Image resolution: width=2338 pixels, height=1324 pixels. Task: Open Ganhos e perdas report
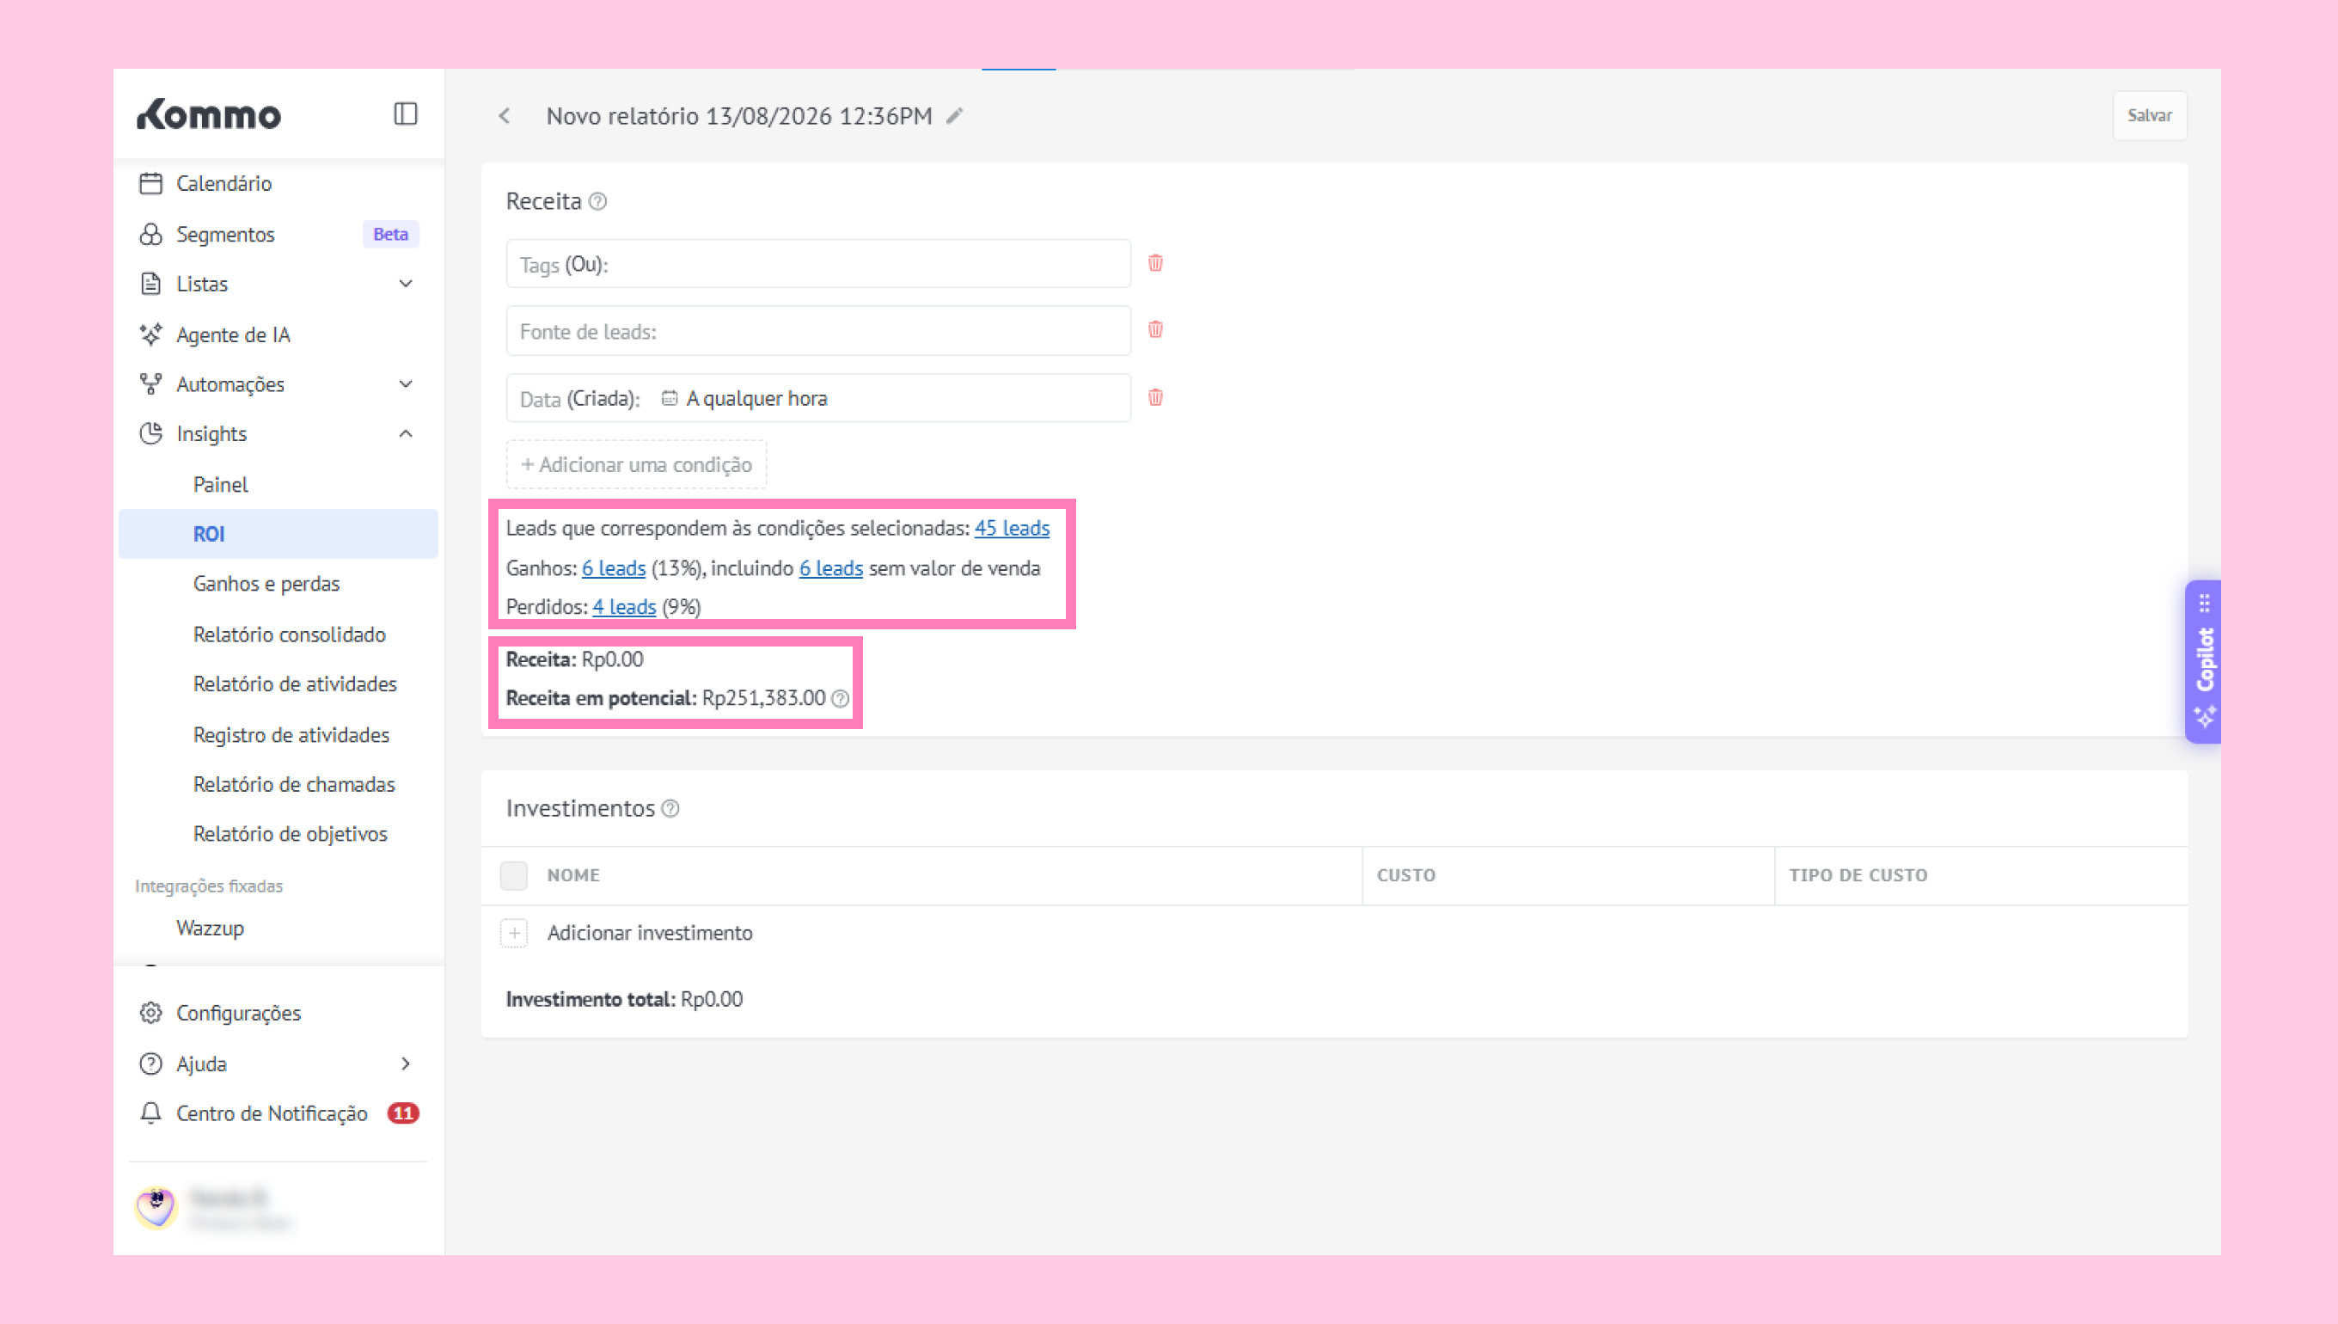tap(266, 584)
